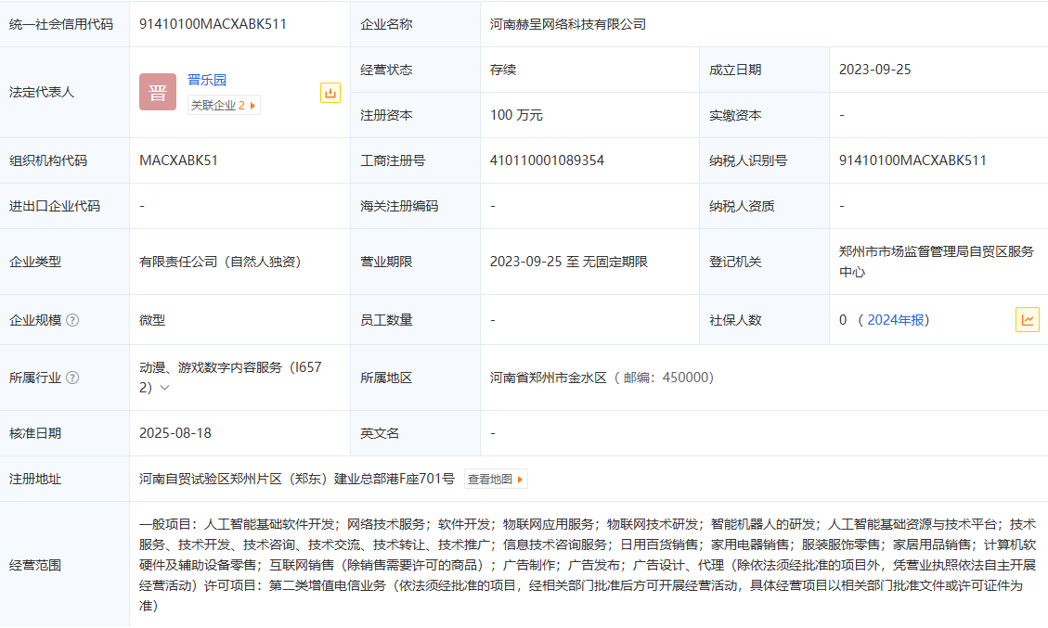Click the unified social credit code value
The height and width of the screenshot is (628, 1048).
tap(213, 24)
